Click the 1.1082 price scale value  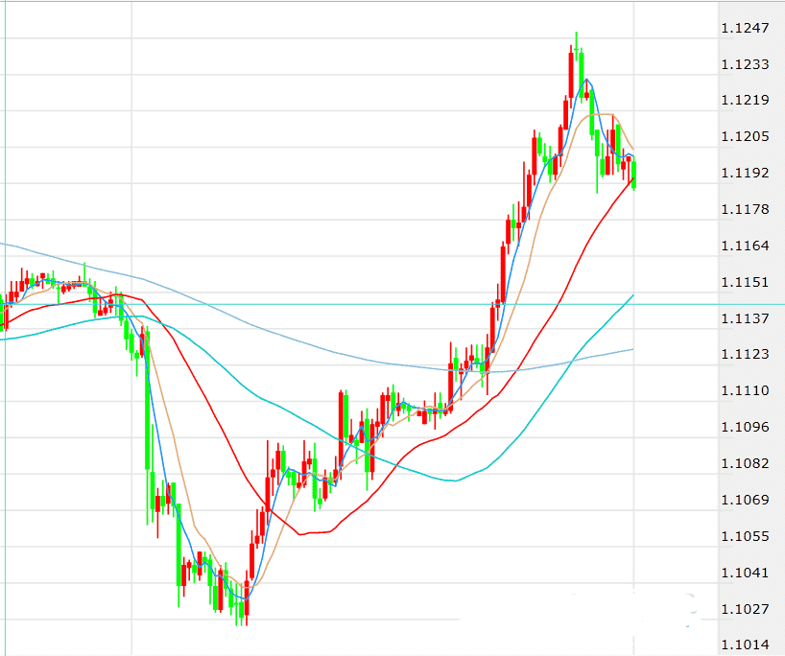click(746, 463)
